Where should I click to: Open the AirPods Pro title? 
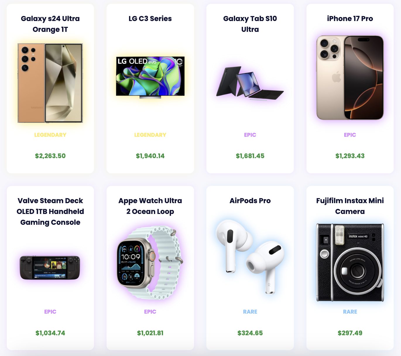[250, 201]
